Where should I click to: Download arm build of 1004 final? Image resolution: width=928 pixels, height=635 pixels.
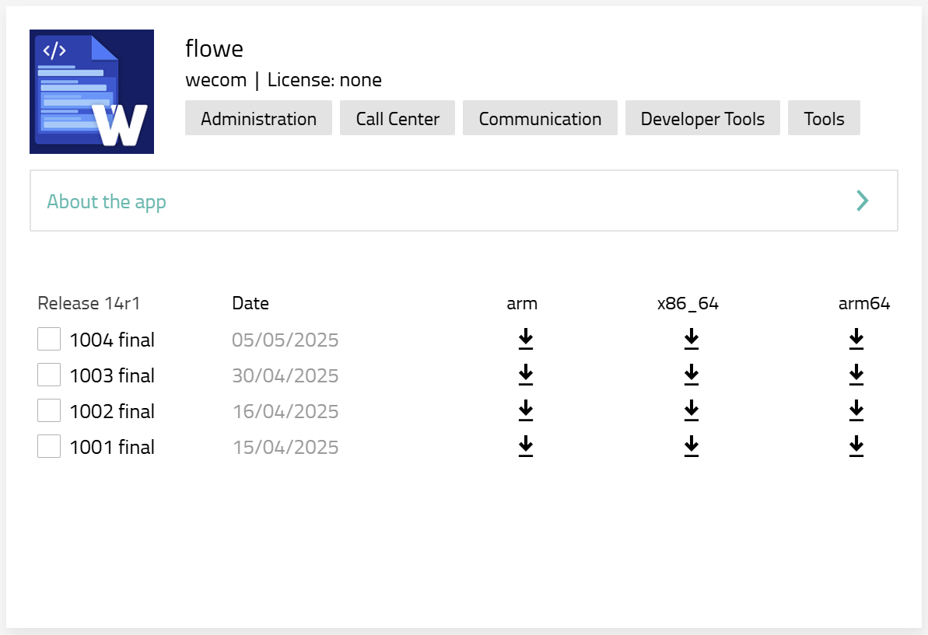pos(526,339)
